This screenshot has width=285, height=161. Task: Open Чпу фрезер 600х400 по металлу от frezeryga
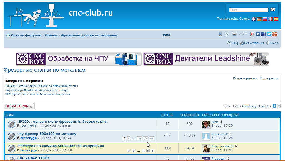(x=37, y=90)
